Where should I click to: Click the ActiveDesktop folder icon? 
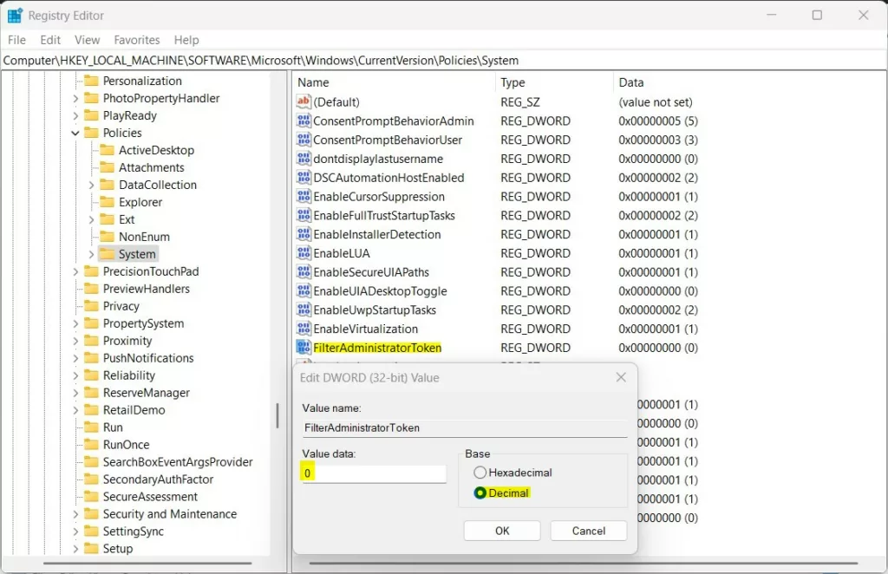click(107, 150)
